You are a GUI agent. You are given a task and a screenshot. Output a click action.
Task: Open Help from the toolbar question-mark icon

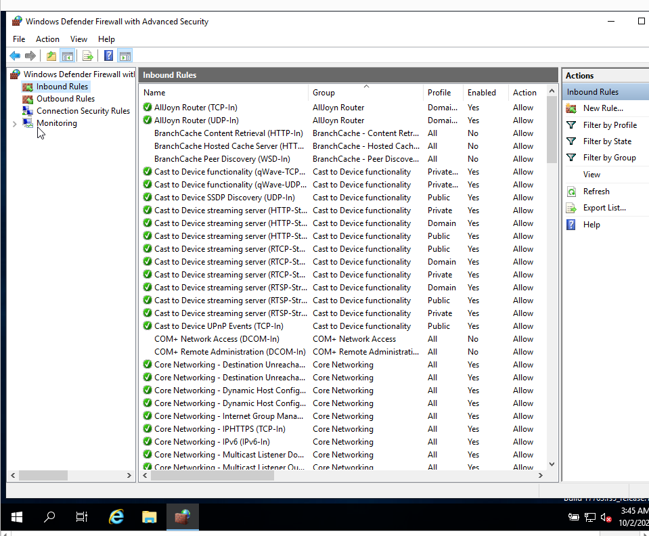(108, 56)
